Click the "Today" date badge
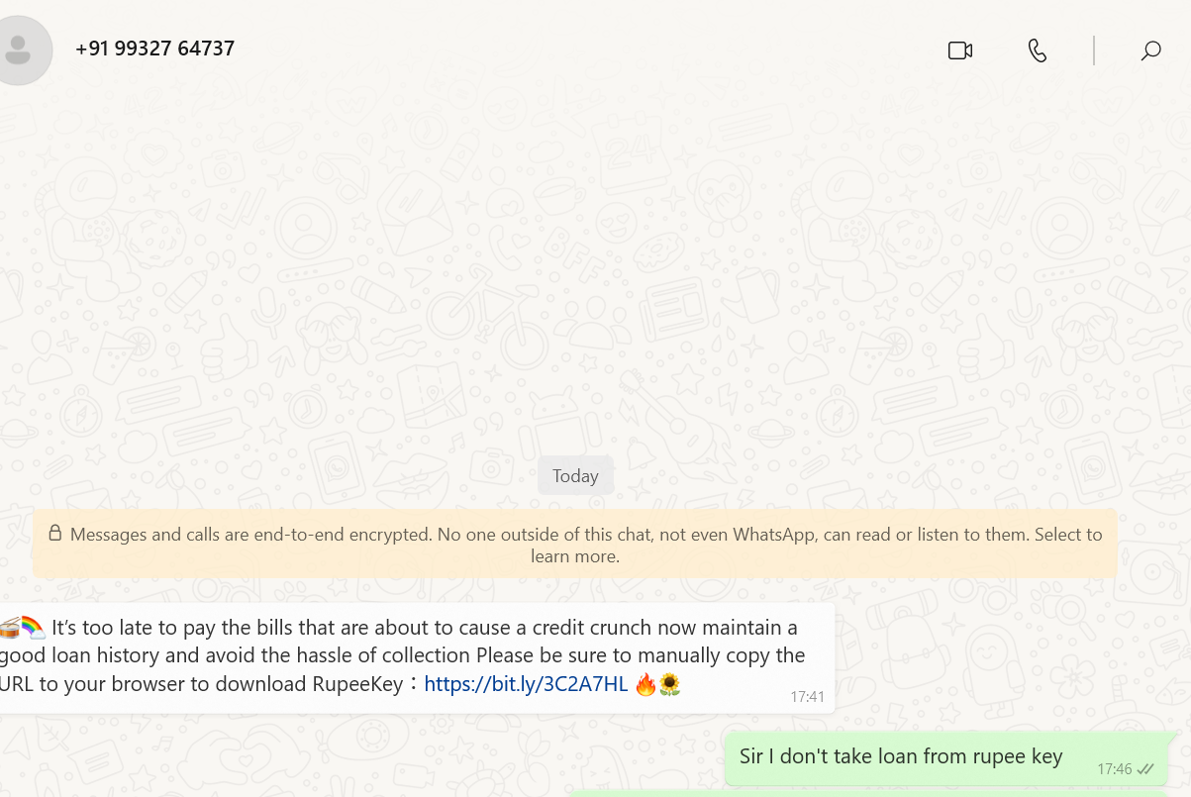1191x797 pixels. coord(575,476)
